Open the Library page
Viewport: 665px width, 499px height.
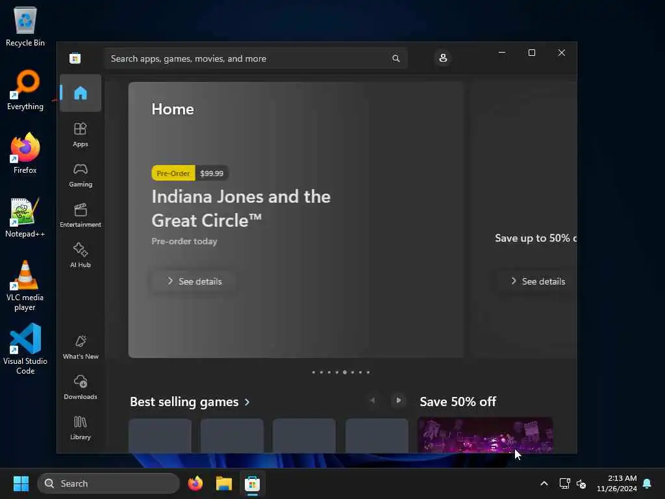80,428
